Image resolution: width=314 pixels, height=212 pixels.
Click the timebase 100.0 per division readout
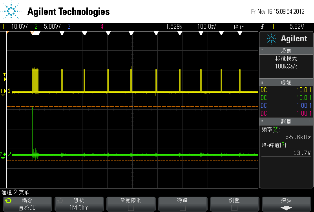207,26
